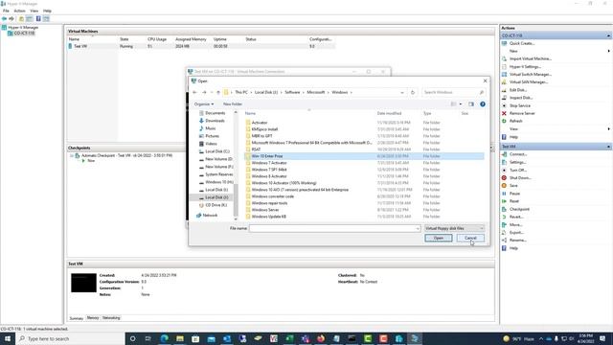Open the Help menu
The image size is (613, 345).
pos(47,11)
